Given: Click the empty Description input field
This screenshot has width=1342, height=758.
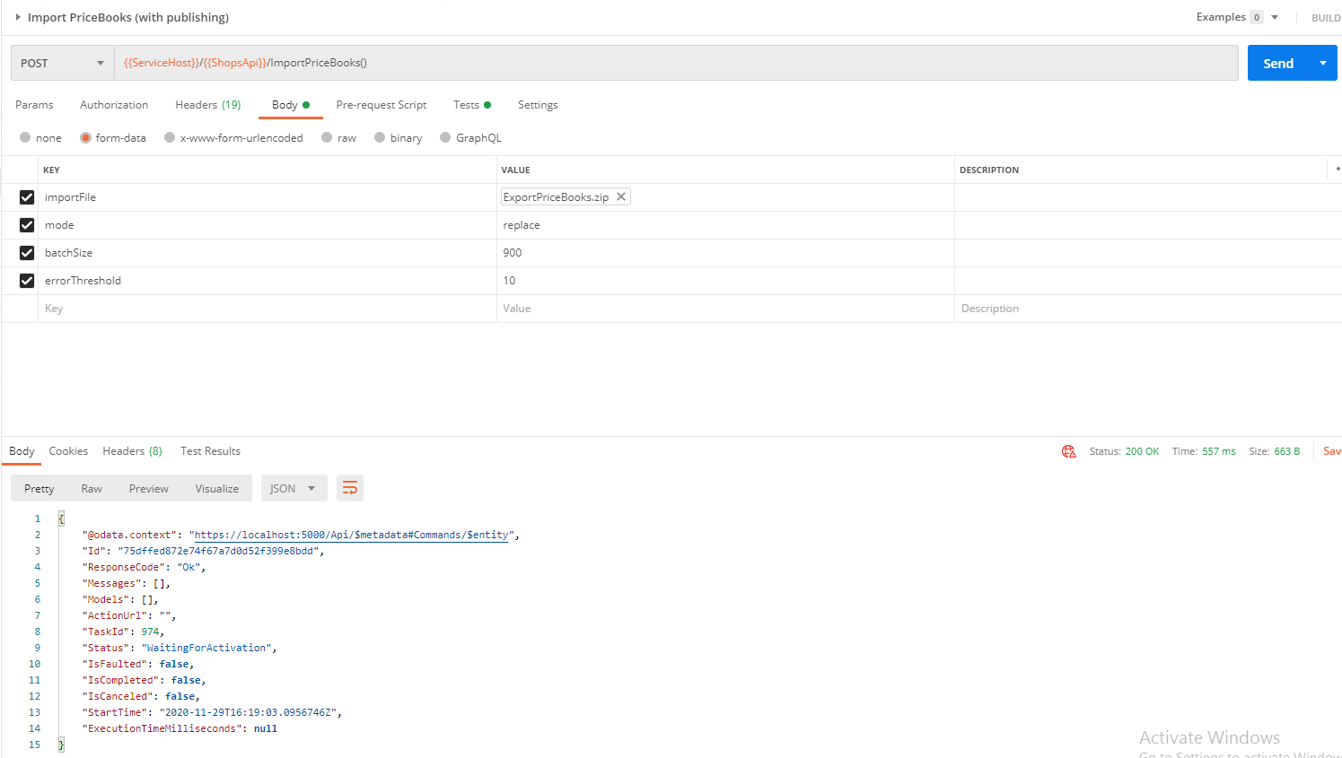Looking at the screenshot, I should [1148, 309].
